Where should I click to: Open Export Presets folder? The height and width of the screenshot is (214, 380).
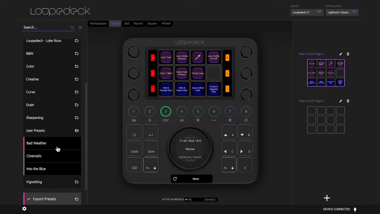tap(52, 199)
